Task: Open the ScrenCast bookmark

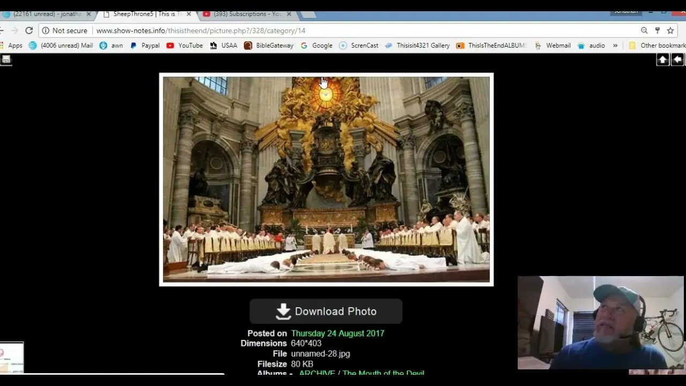Action: [x=359, y=46]
